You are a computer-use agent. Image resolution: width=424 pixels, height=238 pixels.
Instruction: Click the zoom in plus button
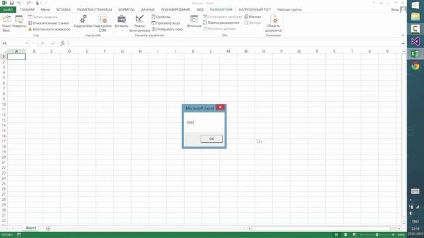pos(393,235)
